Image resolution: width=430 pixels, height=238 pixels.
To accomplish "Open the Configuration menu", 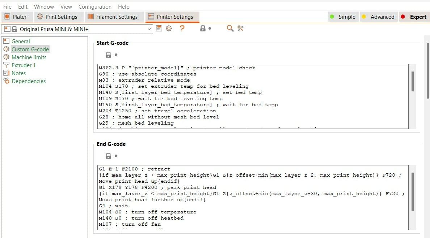I will 95,7.
